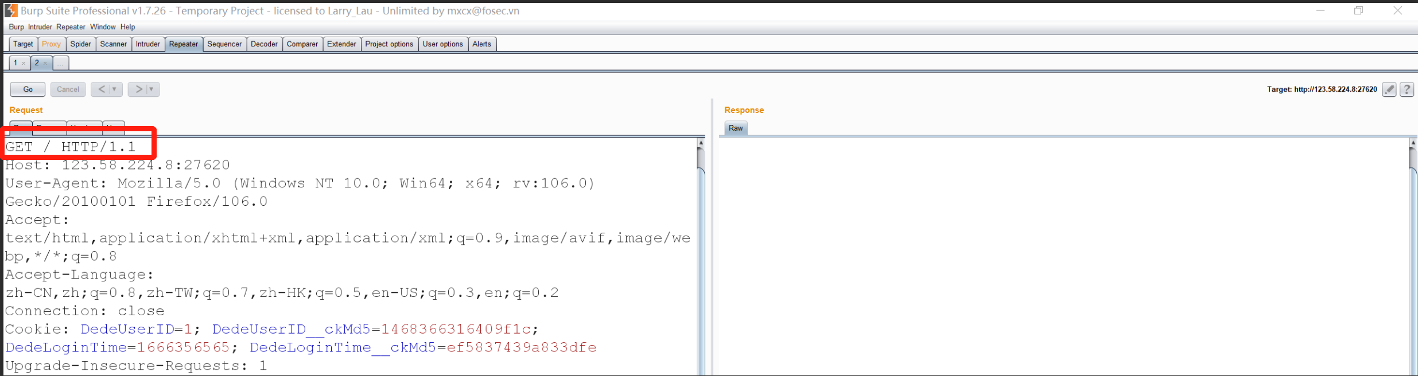This screenshot has height=376, width=1418.
Task: Open the Project options tab
Action: point(389,44)
